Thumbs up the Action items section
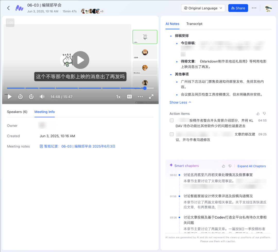Image resolution: width=278 pixels, height=252 pixels. 258,114
